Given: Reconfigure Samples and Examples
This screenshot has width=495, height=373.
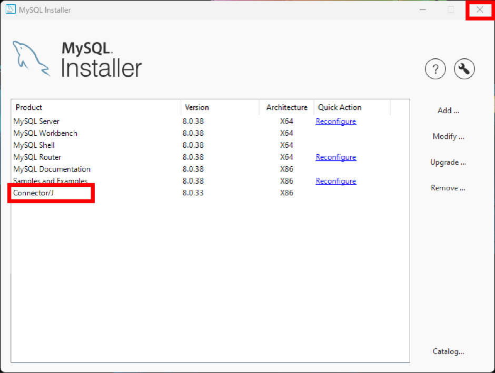Looking at the screenshot, I should coord(335,181).
